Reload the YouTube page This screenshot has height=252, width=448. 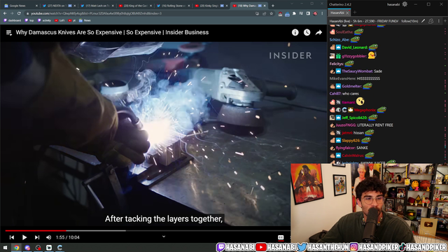tap(19, 13)
